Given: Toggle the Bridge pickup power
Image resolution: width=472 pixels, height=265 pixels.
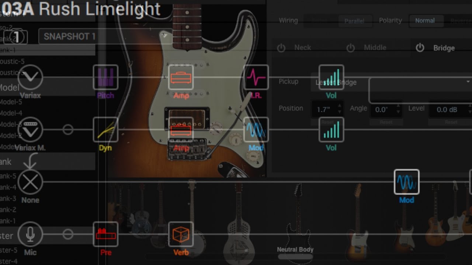Looking at the screenshot, I should tap(420, 48).
